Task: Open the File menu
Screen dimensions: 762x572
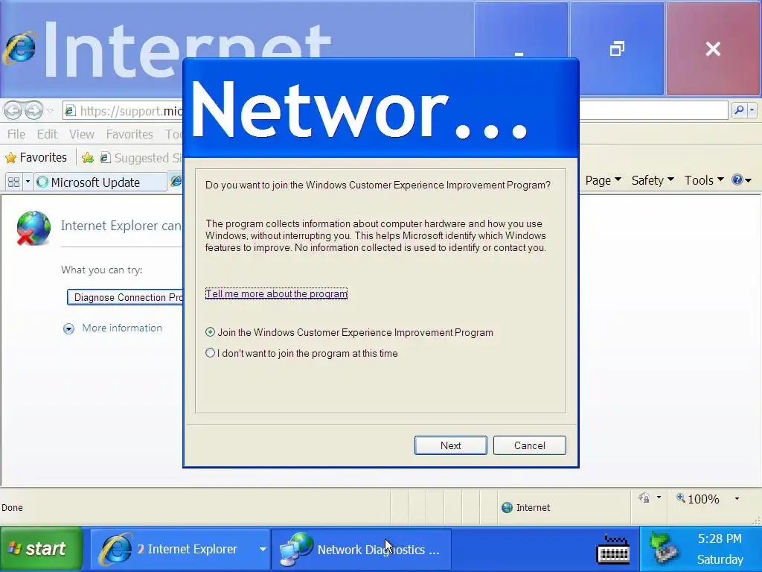Action: click(x=16, y=134)
